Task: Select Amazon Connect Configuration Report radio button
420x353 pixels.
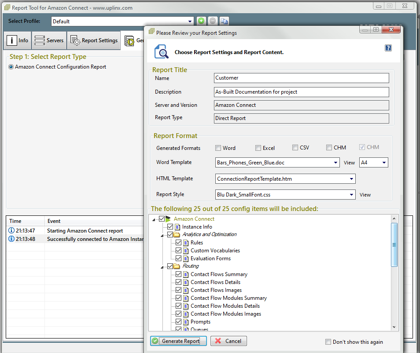Action: point(11,67)
